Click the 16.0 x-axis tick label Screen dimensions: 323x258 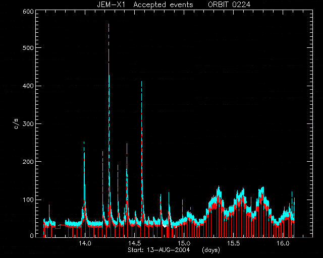point(283,243)
